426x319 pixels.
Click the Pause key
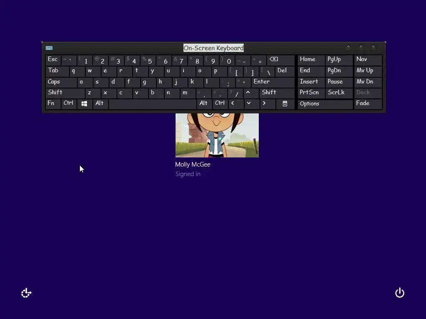(339, 82)
